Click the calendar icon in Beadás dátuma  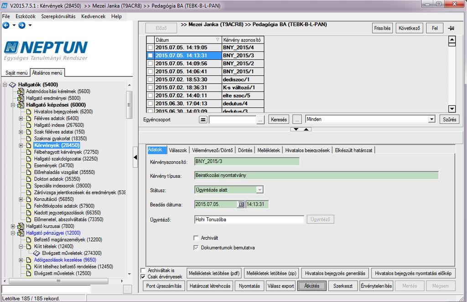click(240, 205)
